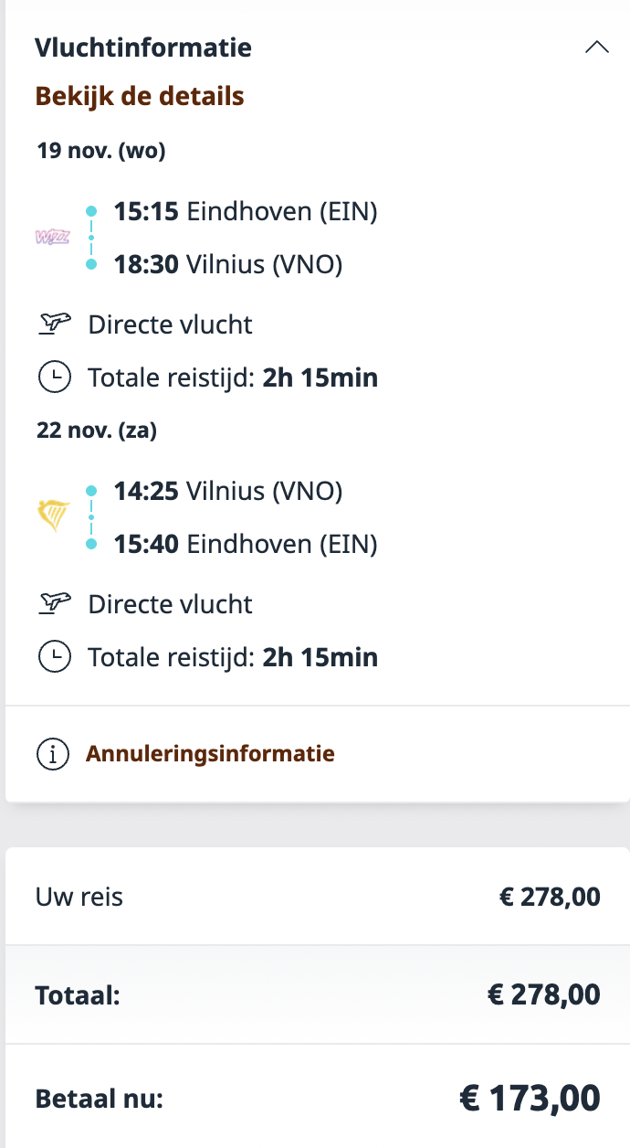The height and width of the screenshot is (1148, 630).
Task: Click the Totaal € 278,00 amount
Action: (544, 994)
